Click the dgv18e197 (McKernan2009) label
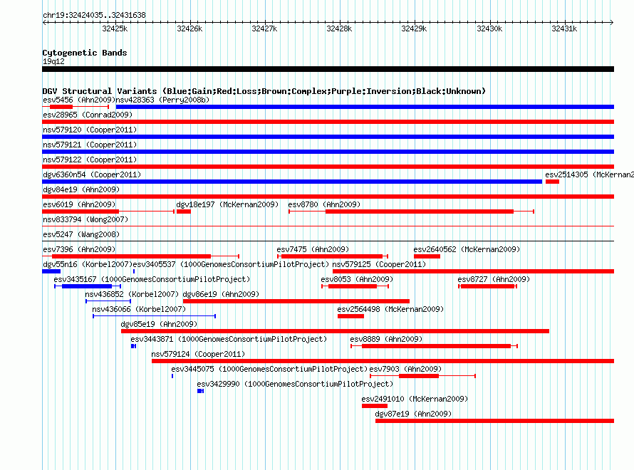 [227, 204]
